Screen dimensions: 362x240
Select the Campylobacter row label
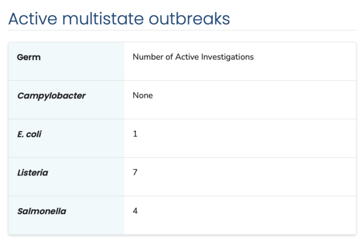pos(51,96)
